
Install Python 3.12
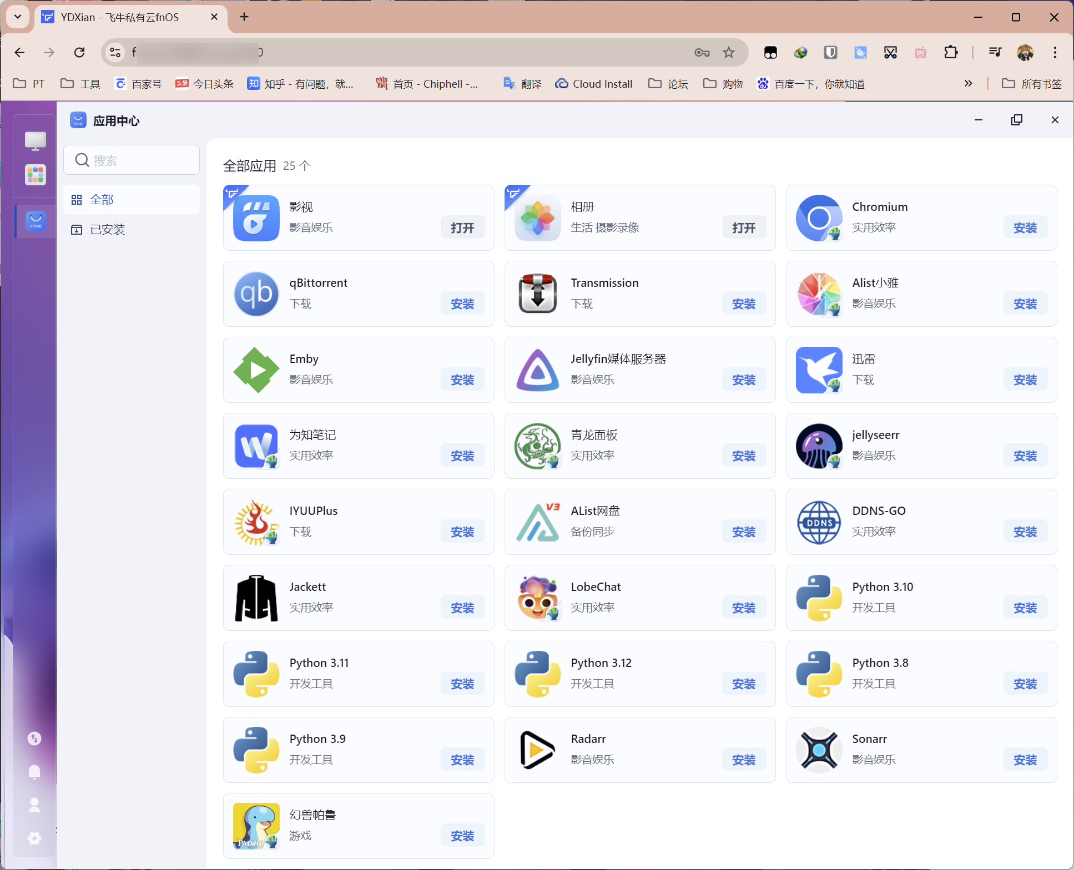[x=744, y=684]
